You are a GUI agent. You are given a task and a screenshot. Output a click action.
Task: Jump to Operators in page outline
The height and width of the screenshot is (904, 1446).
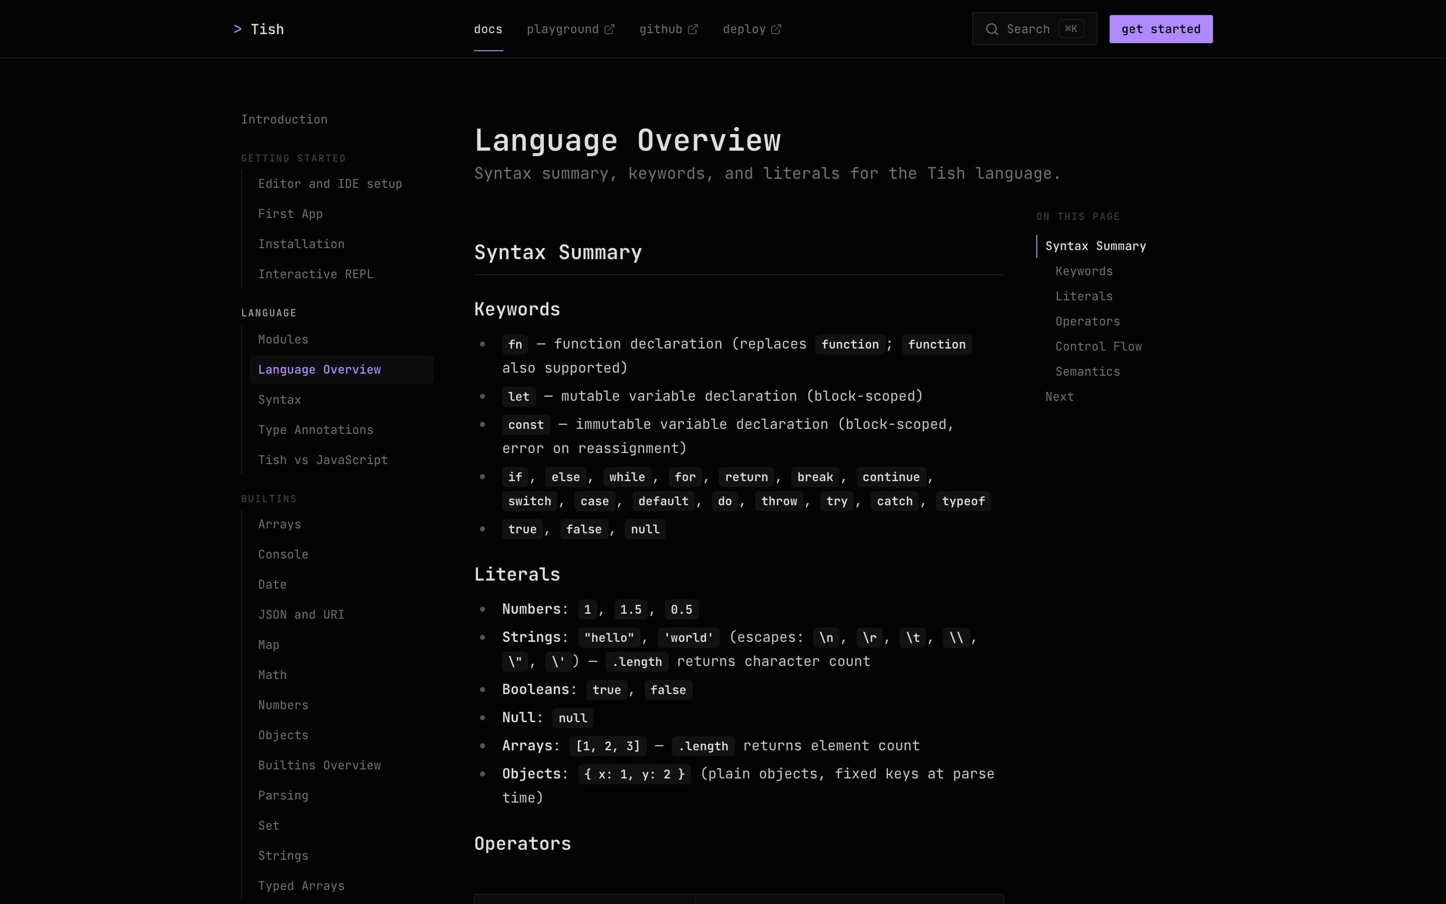pos(1088,321)
